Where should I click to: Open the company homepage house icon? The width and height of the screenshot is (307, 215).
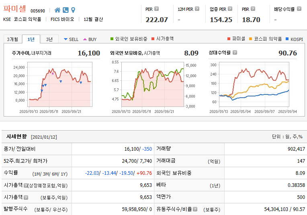pyautogui.click(x=57, y=10)
